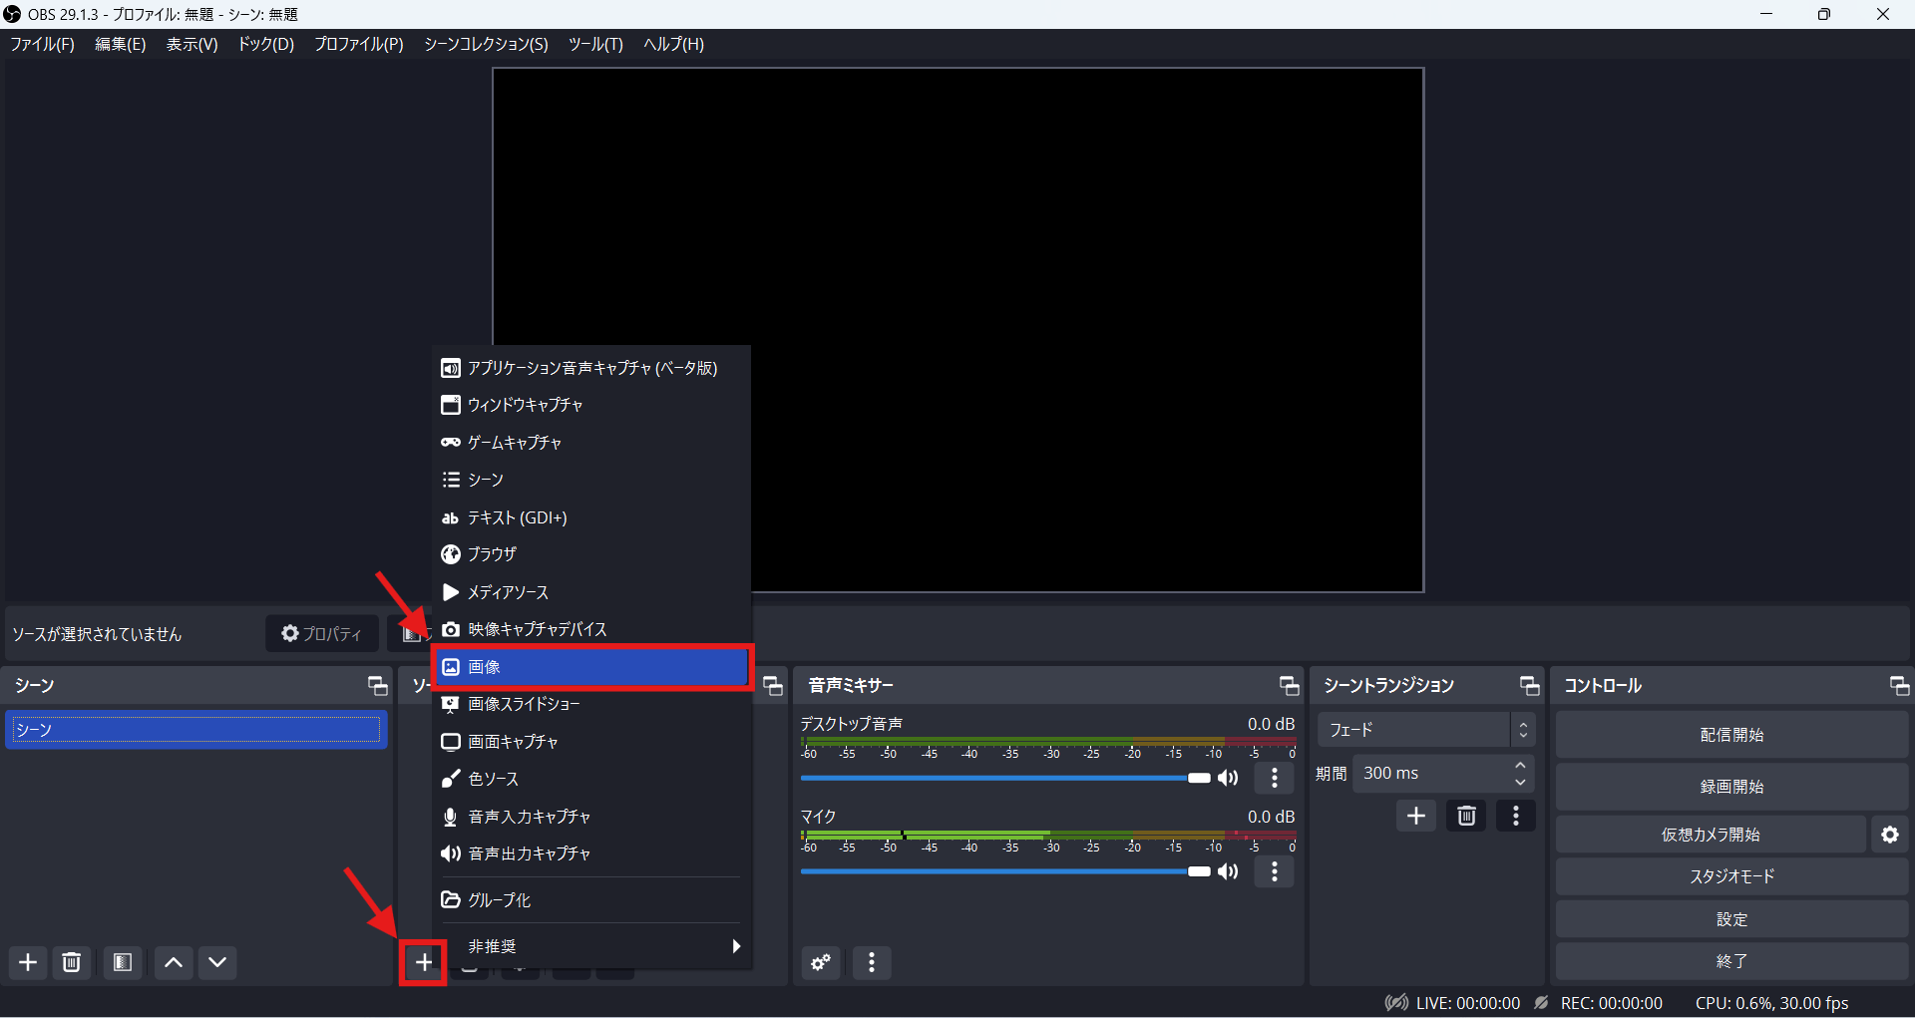Open the ヘルプ(H) menu
The width and height of the screenshot is (1915, 1018).
pyautogui.click(x=674, y=44)
